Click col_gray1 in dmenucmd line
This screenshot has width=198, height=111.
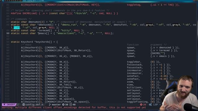click(x=147, y=25)
